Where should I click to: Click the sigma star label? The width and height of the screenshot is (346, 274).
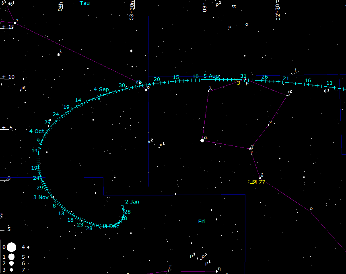coord(230,27)
